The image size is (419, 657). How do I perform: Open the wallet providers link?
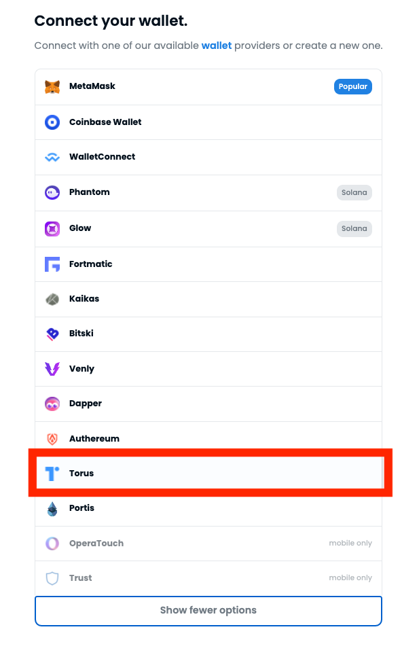coord(217,46)
